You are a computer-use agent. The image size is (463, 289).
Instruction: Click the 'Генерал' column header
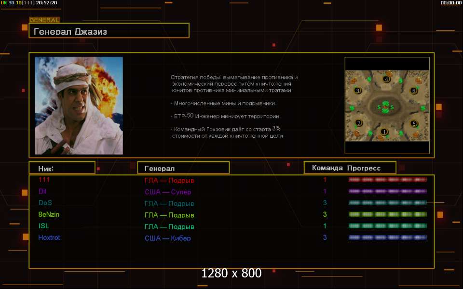pos(183,168)
